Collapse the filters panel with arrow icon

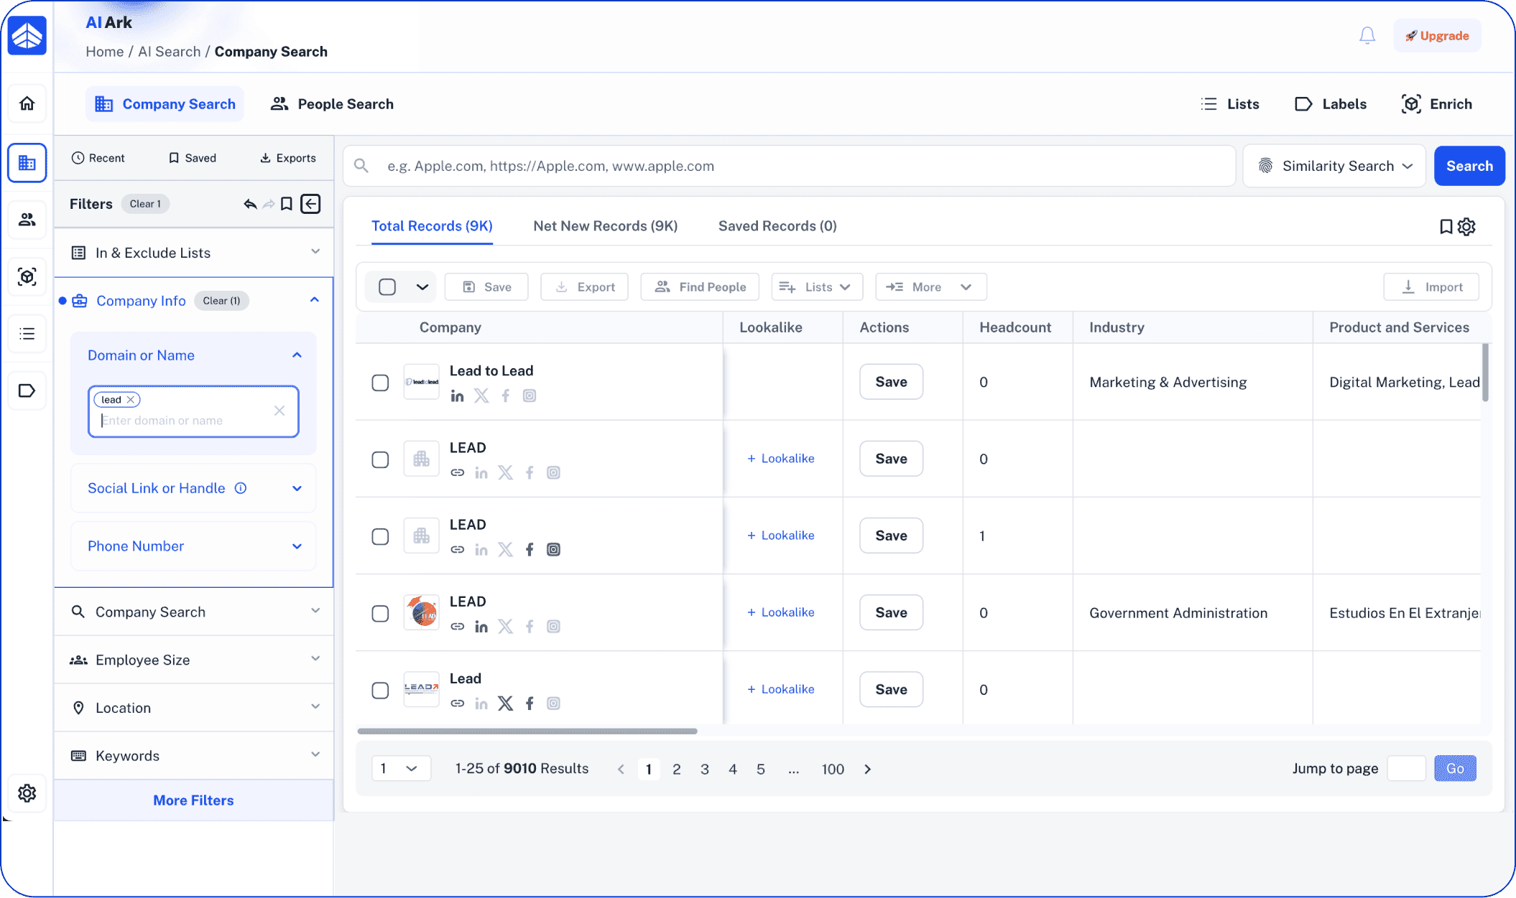point(310,205)
